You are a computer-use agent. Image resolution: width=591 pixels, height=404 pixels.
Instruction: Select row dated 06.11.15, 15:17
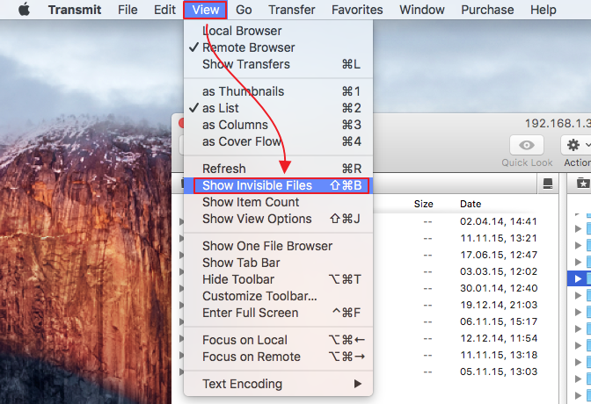coord(465,321)
